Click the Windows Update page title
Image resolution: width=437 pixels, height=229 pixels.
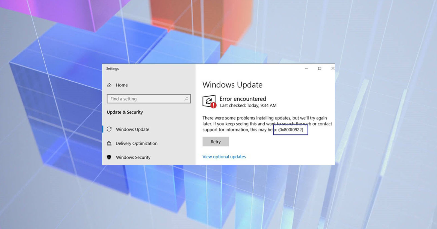tap(232, 85)
